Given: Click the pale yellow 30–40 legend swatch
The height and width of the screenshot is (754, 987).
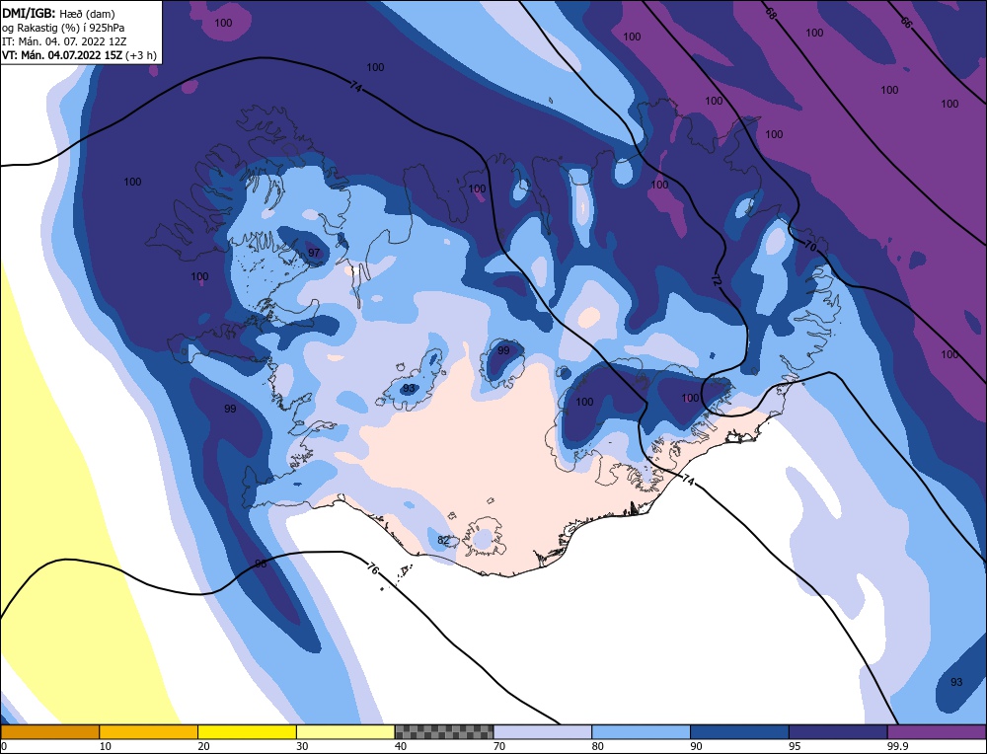Looking at the screenshot, I should (345, 731).
